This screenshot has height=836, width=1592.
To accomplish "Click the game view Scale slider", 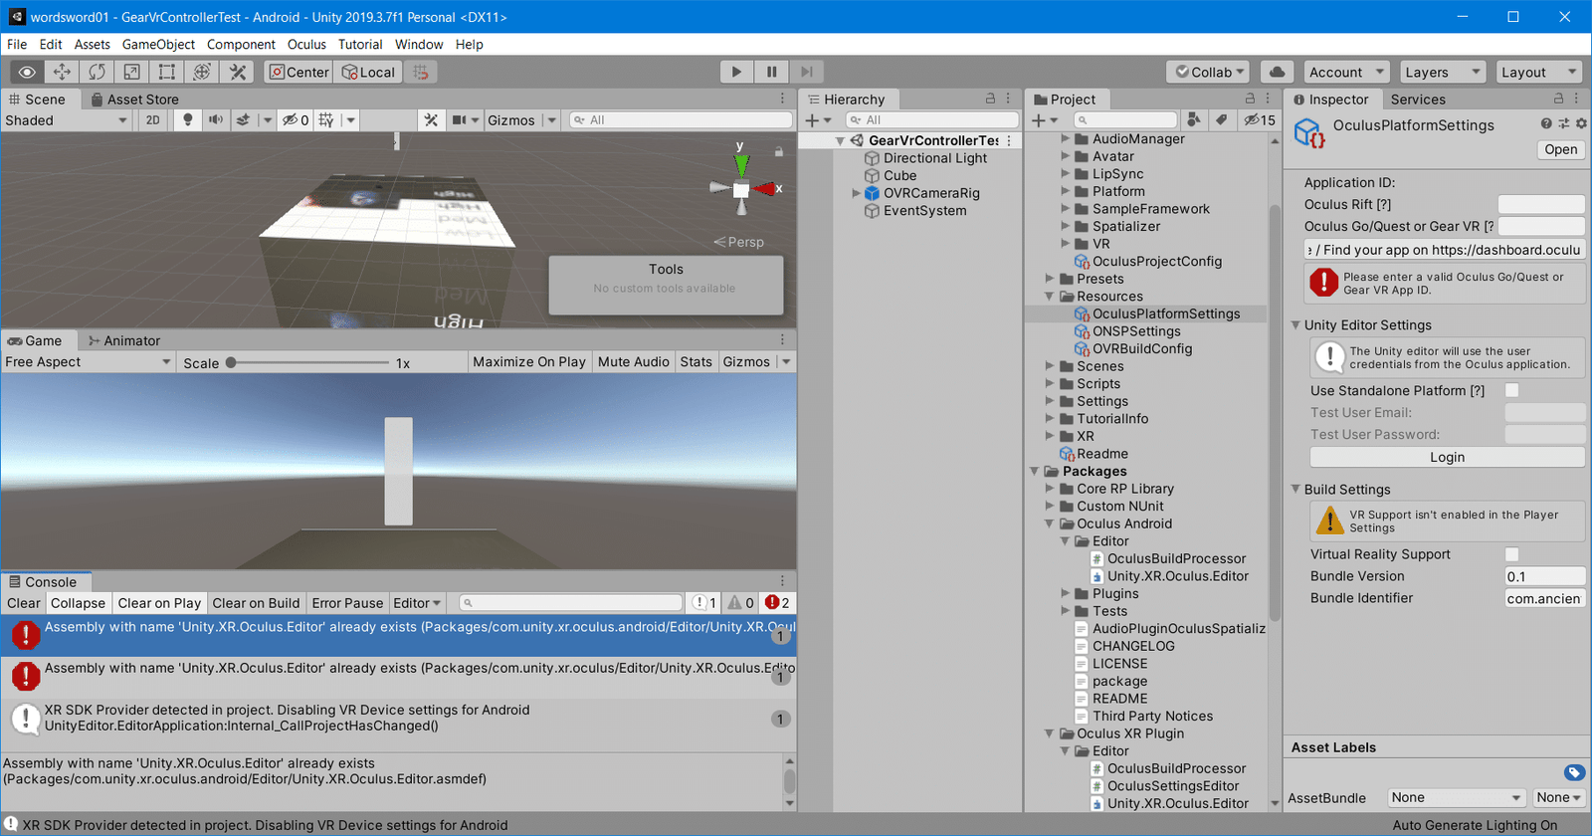I will (308, 363).
